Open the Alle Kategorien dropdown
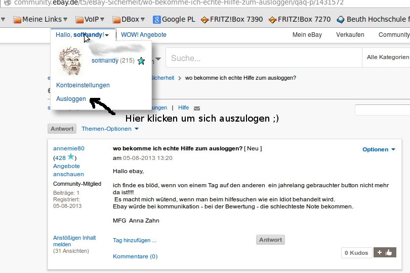The image size is (410, 273). coord(387,58)
